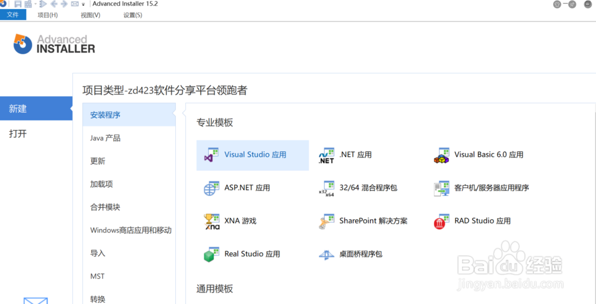Click the Real Studio 应用 green cube icon
The image size is (596, 304).
pos(212,254)
